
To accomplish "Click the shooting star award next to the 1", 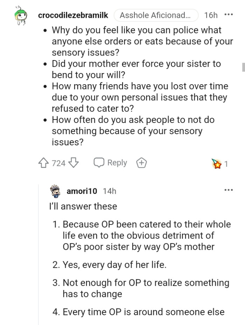I will click(x=217, y=163).
